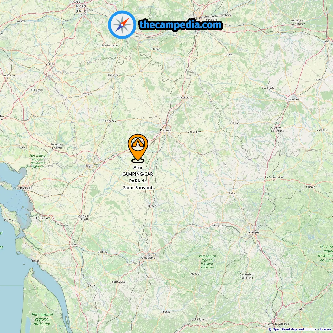This screenshot has width=333, height=333.
Task: Click the Parc naturel régional Périgord-Limousin label
Action: [x=207, y=262]
